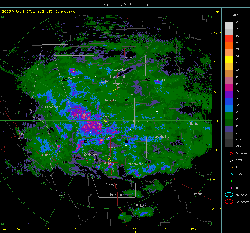This screenshot has height=233, width=250.
Task: Click the yellow km label at bottom left
Action: [4, 230]
